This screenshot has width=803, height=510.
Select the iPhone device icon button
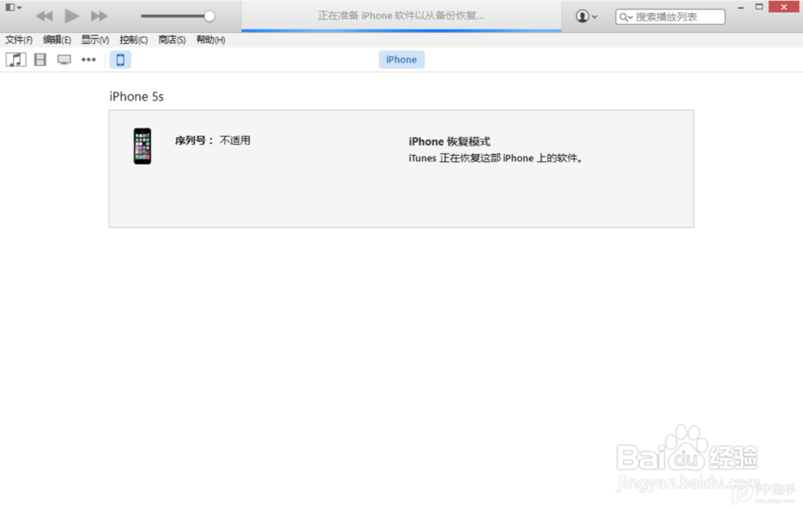120,60
